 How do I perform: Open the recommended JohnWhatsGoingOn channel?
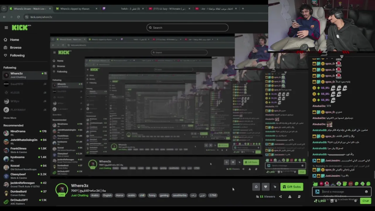[x=25, y=142]
